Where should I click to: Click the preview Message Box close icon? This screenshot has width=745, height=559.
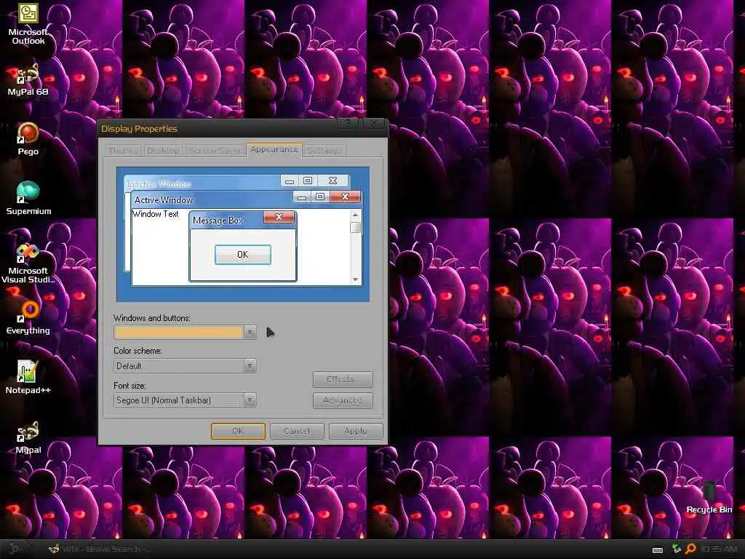[x=279, y=217]
